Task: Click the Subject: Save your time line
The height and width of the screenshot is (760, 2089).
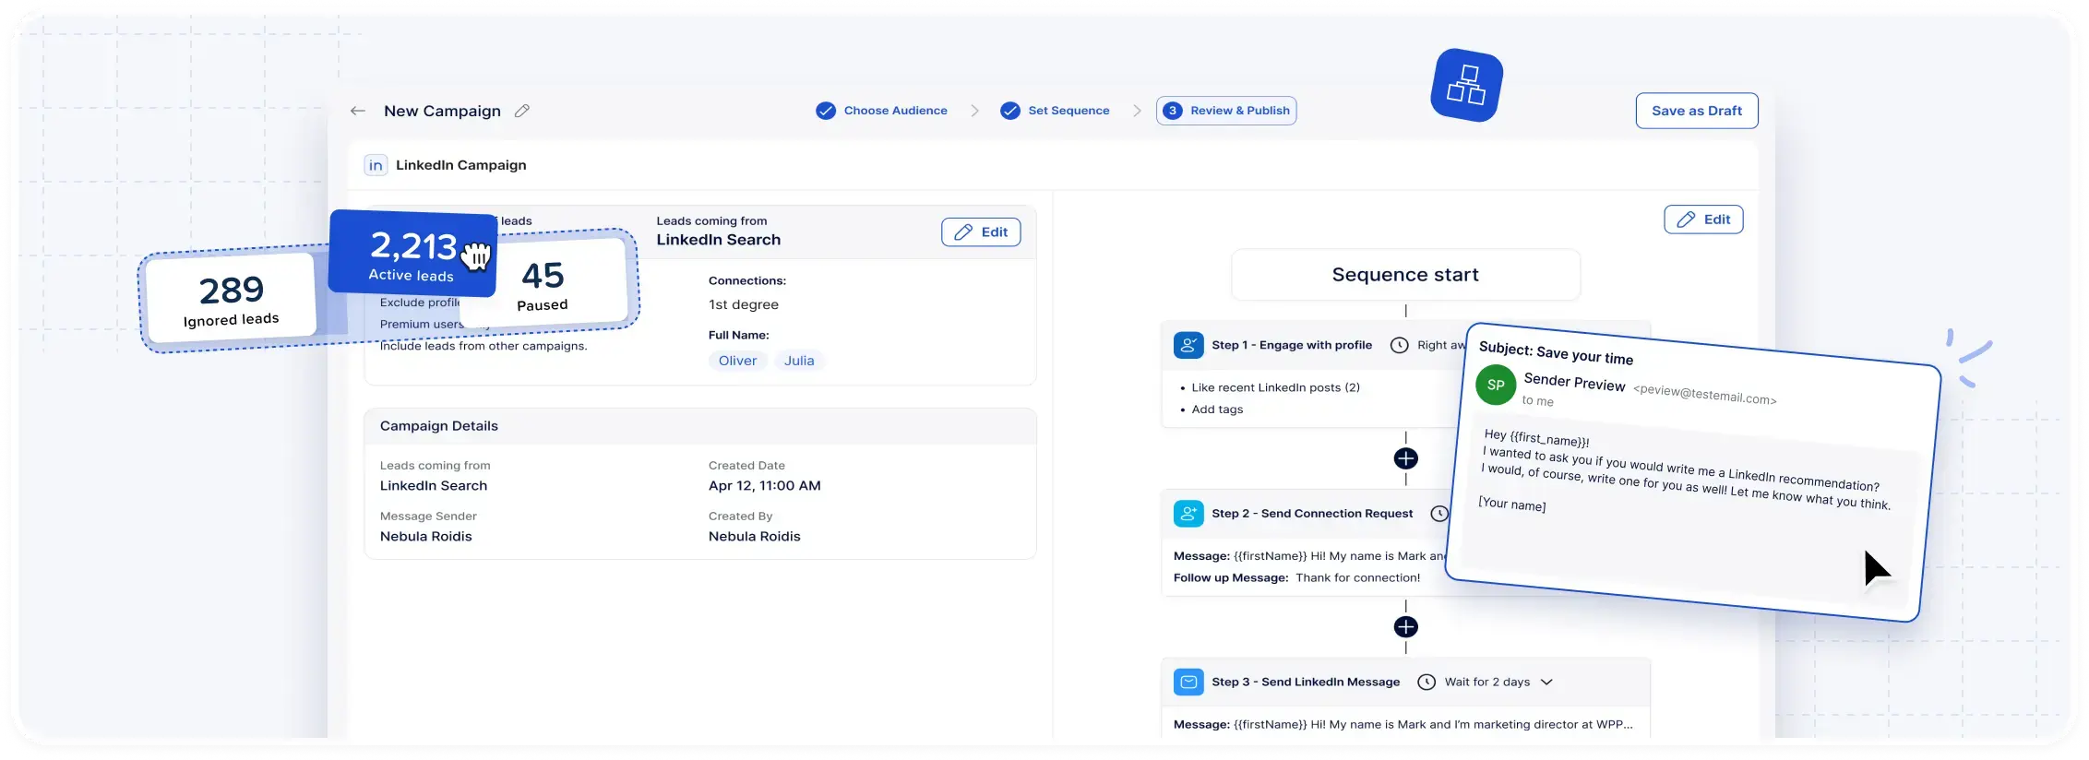Action: 1556,353
